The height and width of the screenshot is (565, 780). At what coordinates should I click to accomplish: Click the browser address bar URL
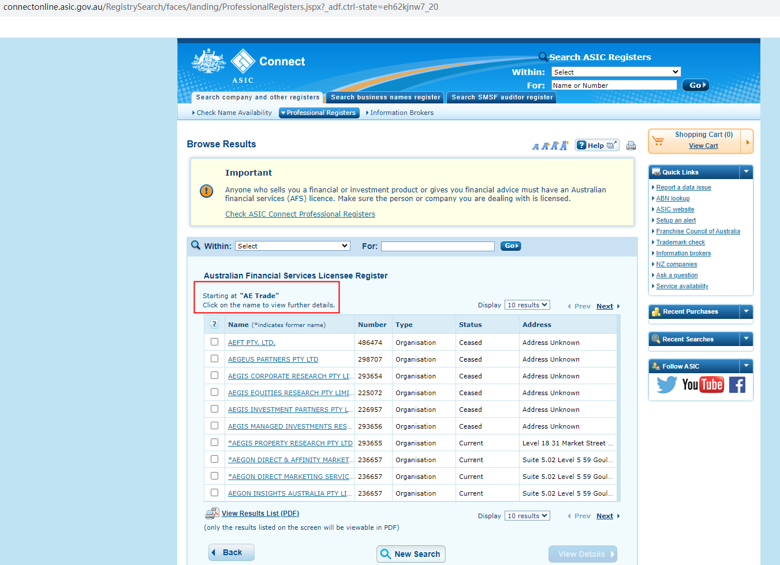pyautogui.click(x=221, y=7)
